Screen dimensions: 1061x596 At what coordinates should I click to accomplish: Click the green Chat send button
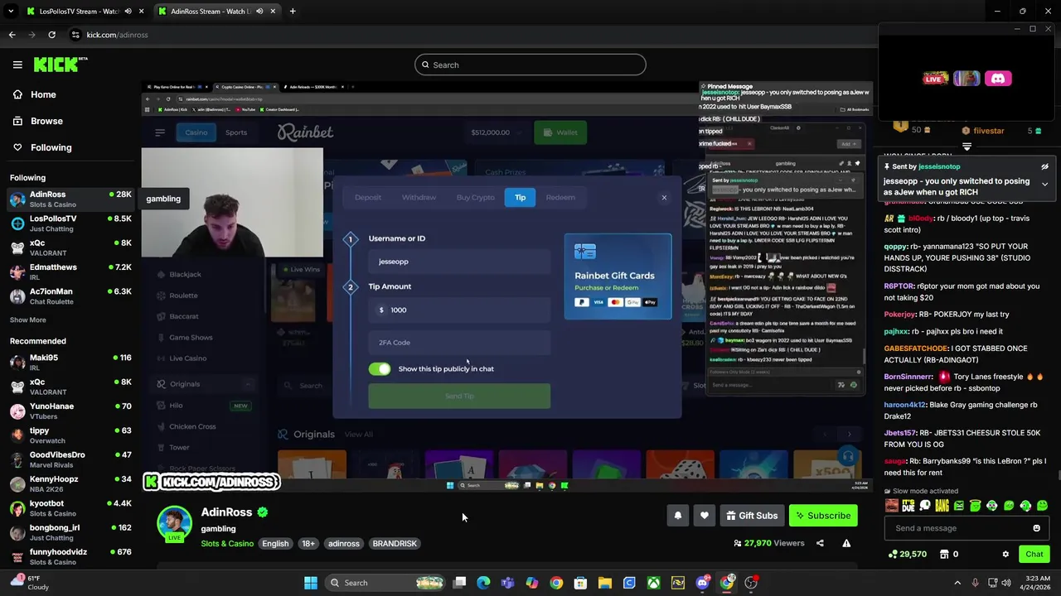1034,554
